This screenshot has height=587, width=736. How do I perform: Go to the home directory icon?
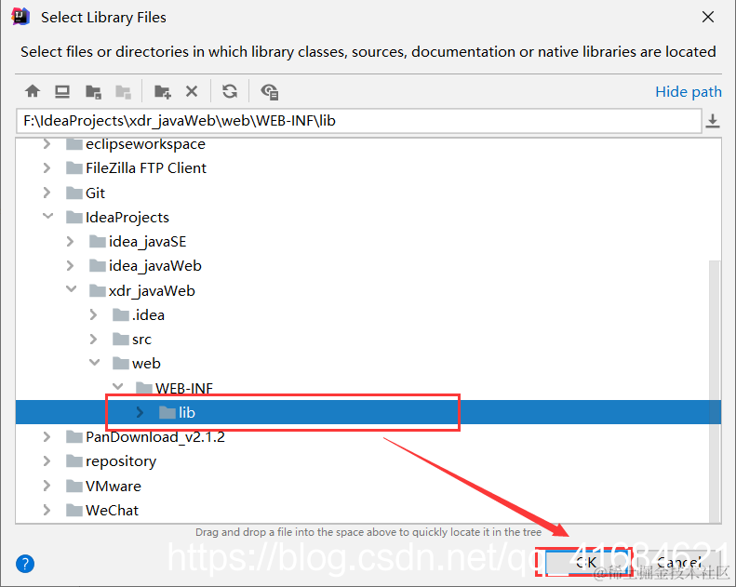click(x=33, y=91)
